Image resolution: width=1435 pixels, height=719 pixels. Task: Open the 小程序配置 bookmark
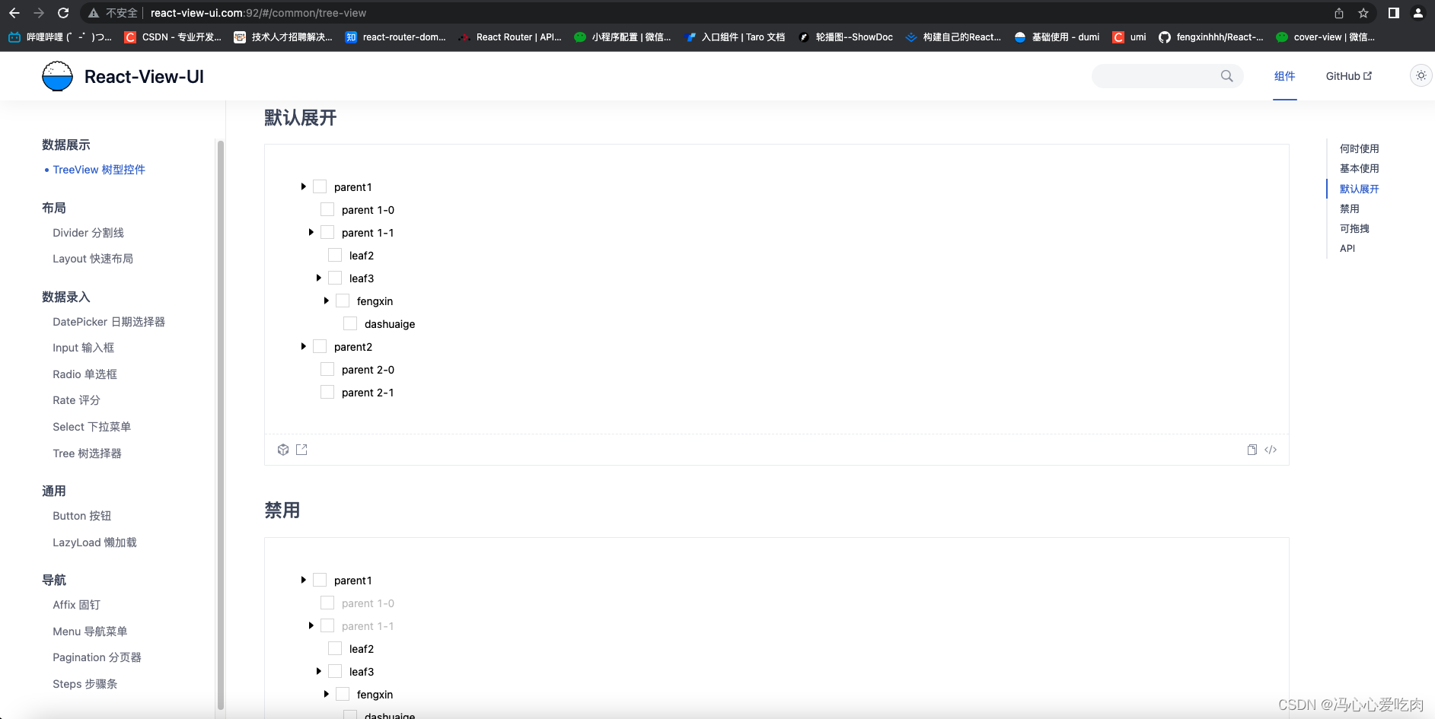point(622,37)
